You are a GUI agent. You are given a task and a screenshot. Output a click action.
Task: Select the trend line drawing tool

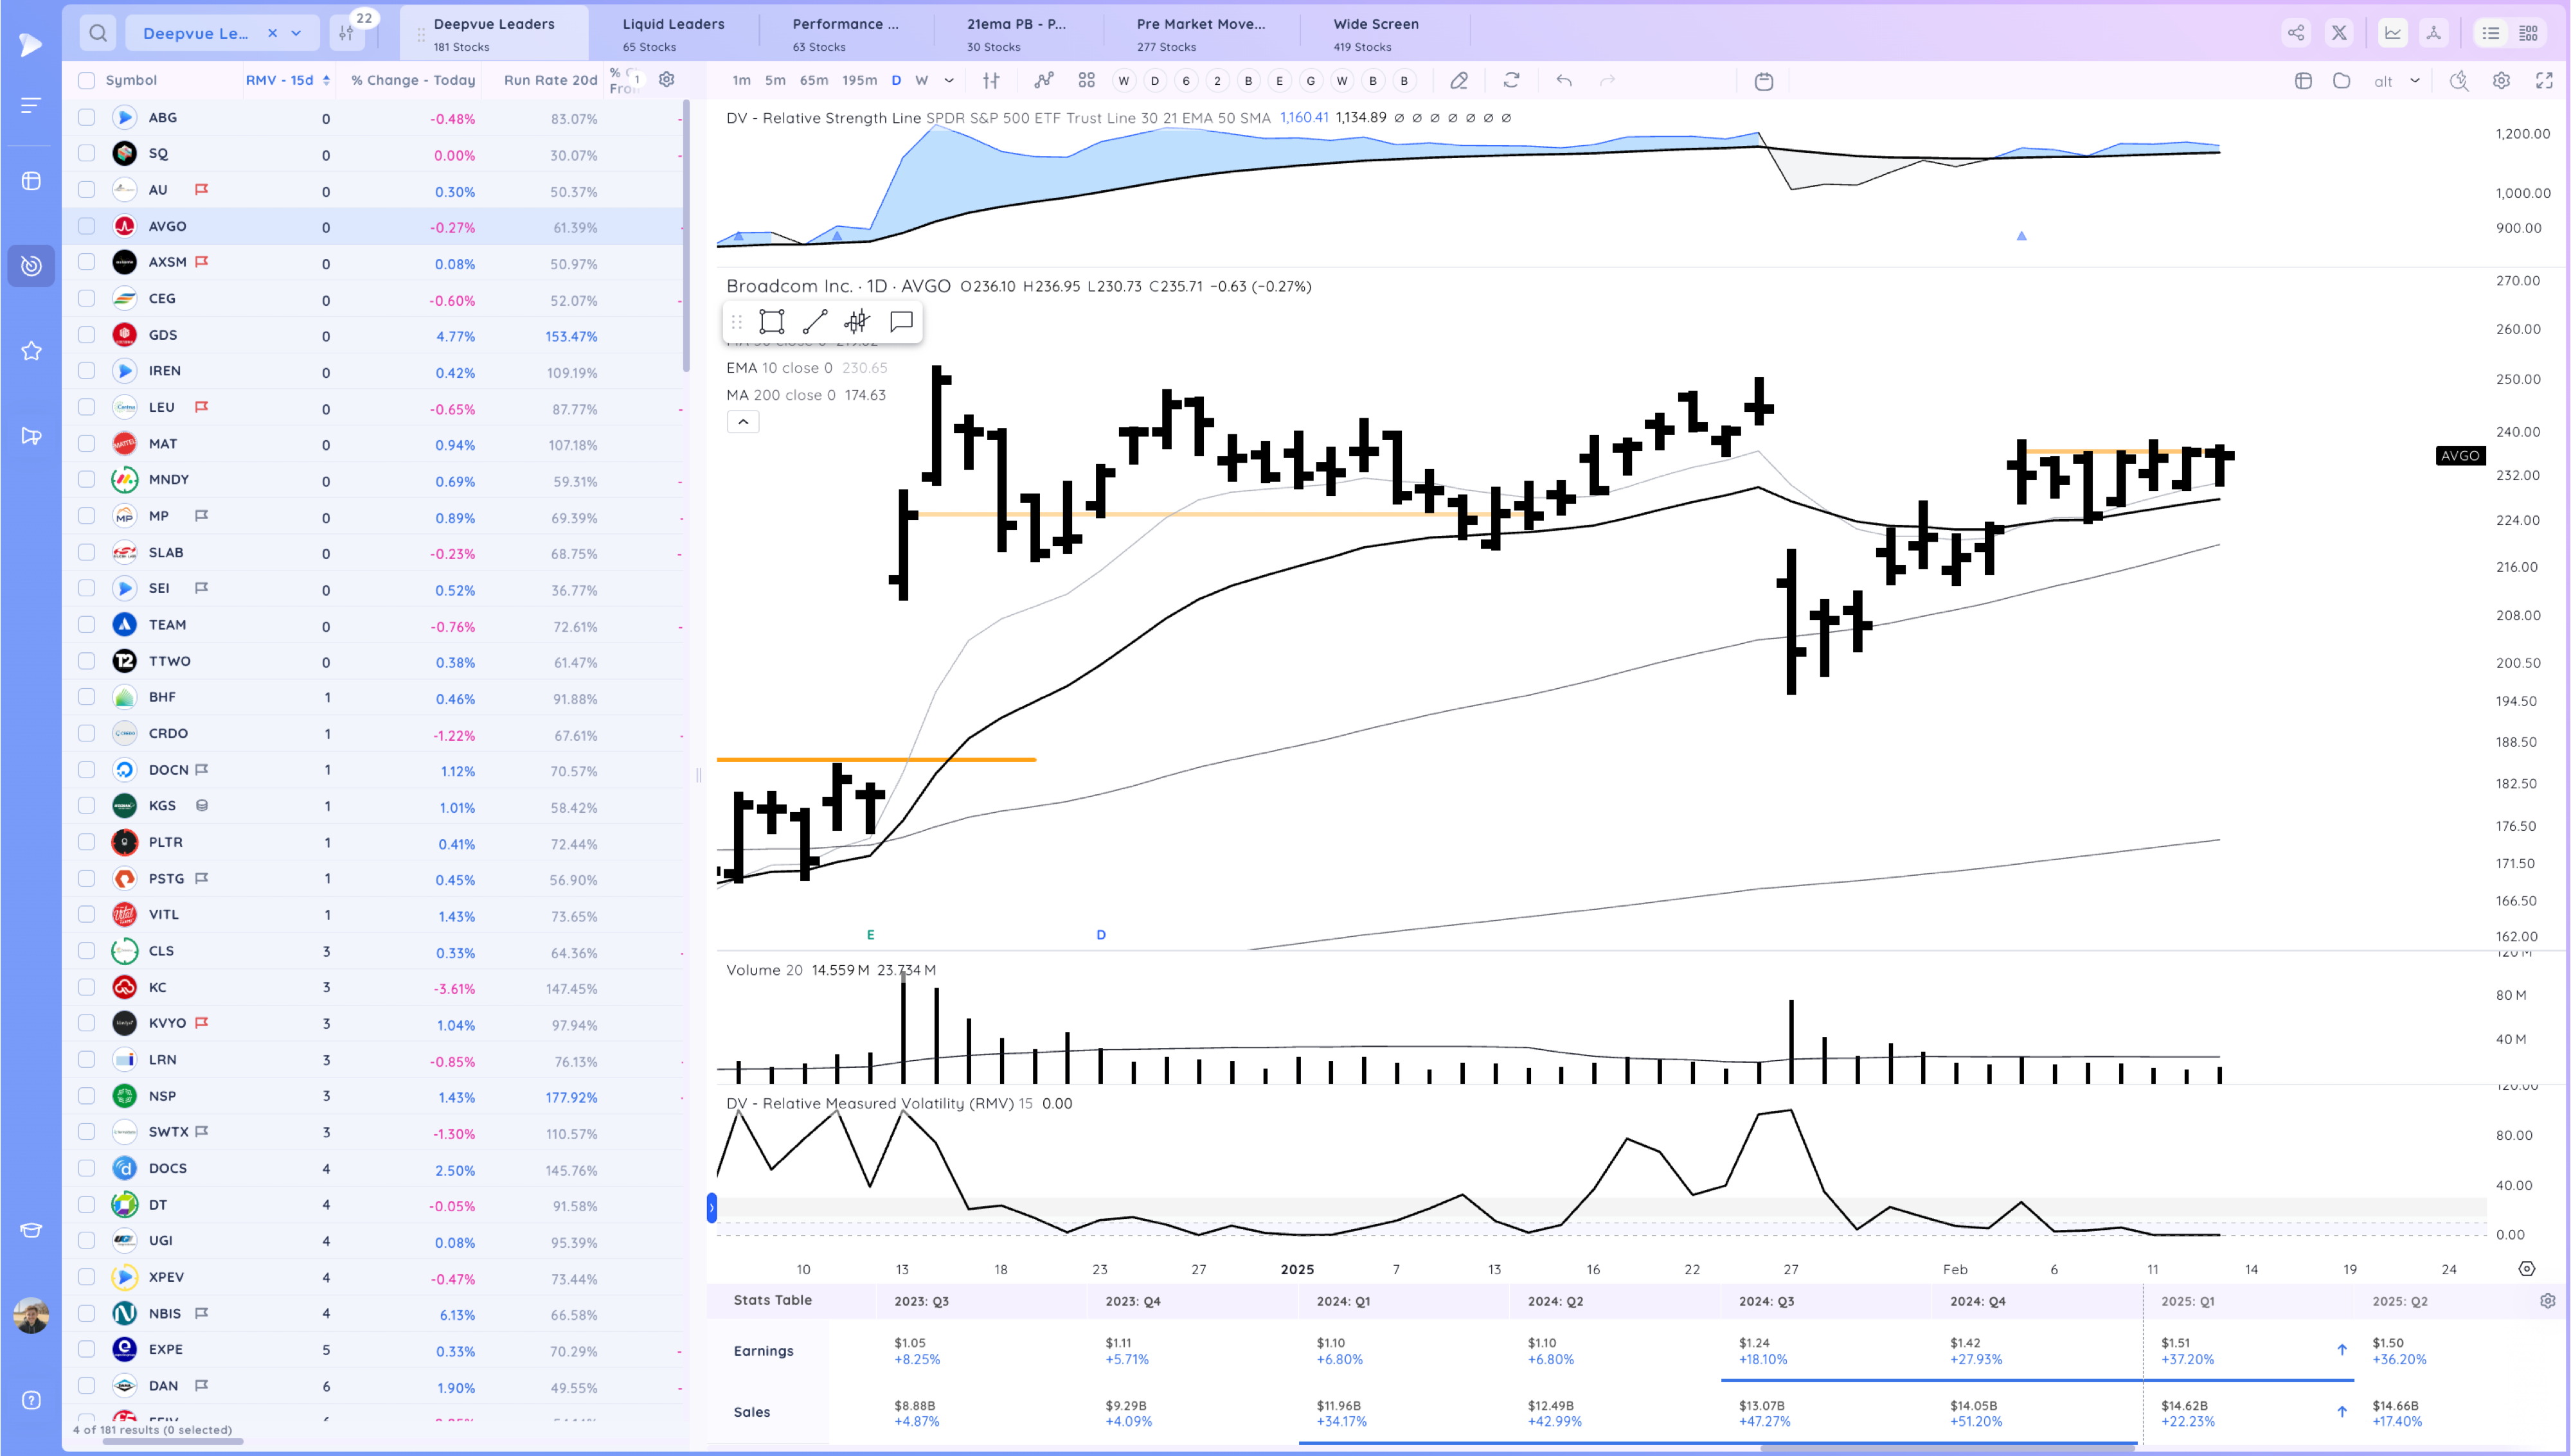(815, 322)
